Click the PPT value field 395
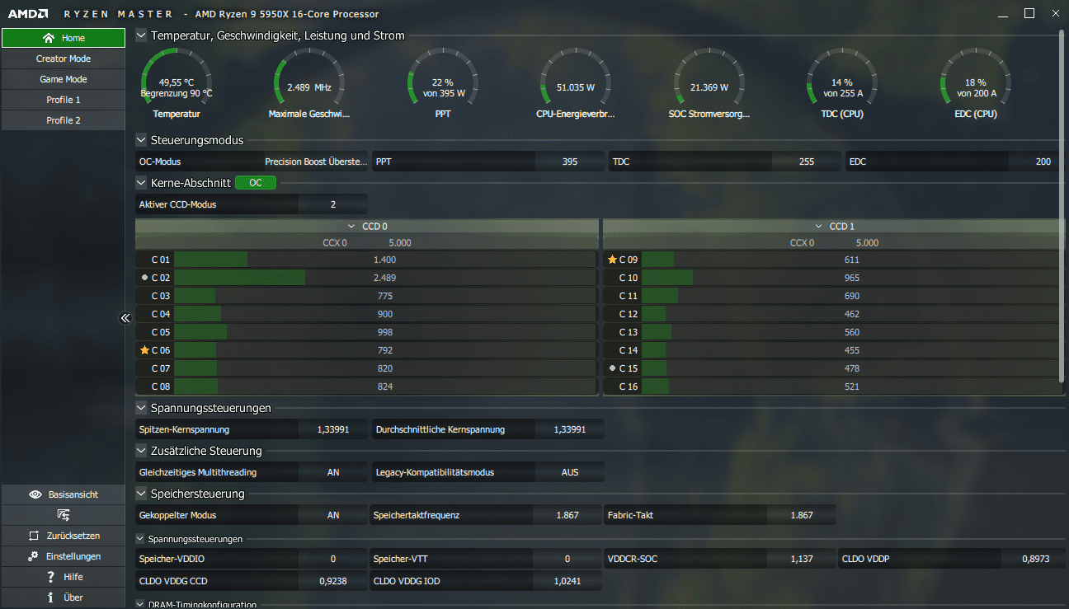This screenshot has height=609, width=1069. 570,162
